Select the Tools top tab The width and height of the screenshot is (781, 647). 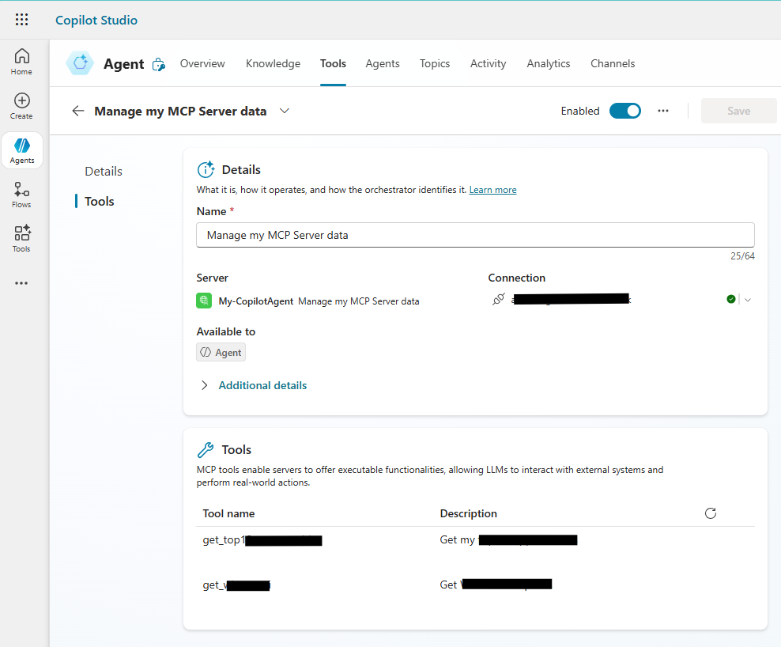pyautogui.click(x=333, y=63)
